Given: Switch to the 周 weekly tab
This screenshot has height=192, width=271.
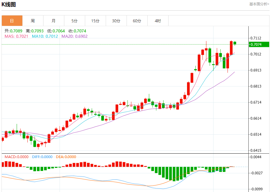Looking at the screenshot, I should [33, 21].
